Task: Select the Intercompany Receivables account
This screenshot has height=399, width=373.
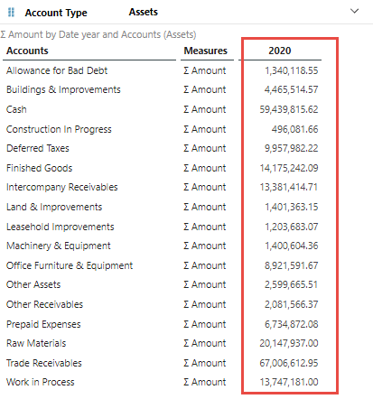Action: click(x=62, y=187)
